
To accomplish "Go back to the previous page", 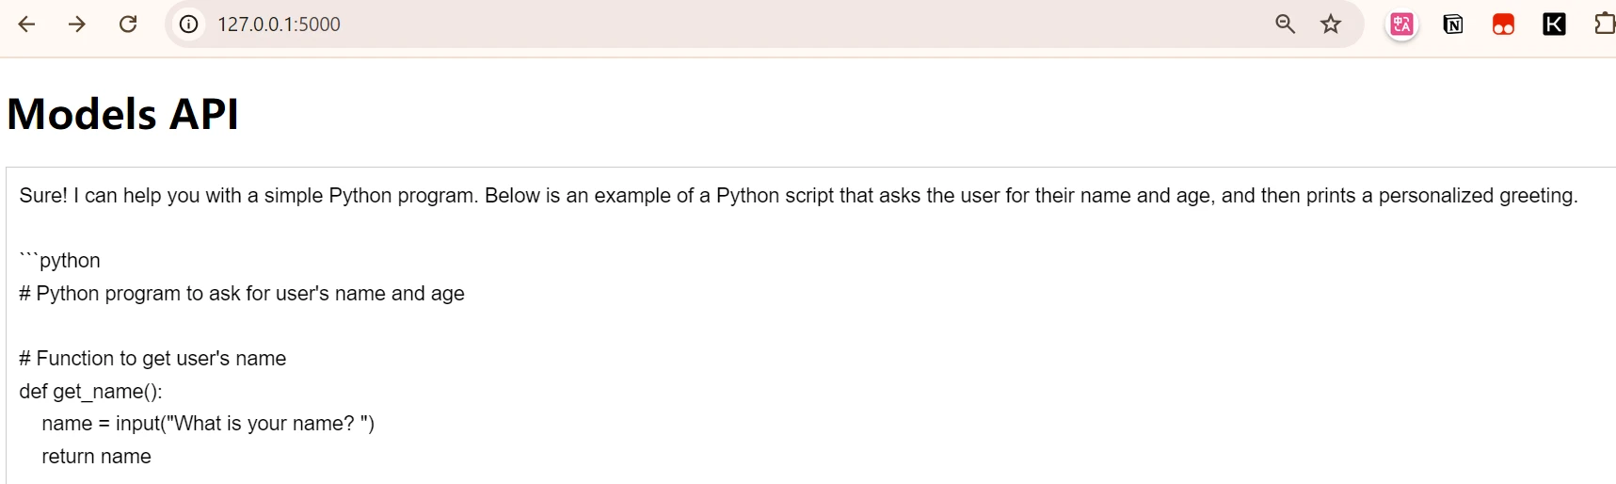I will tap(26, 24).
